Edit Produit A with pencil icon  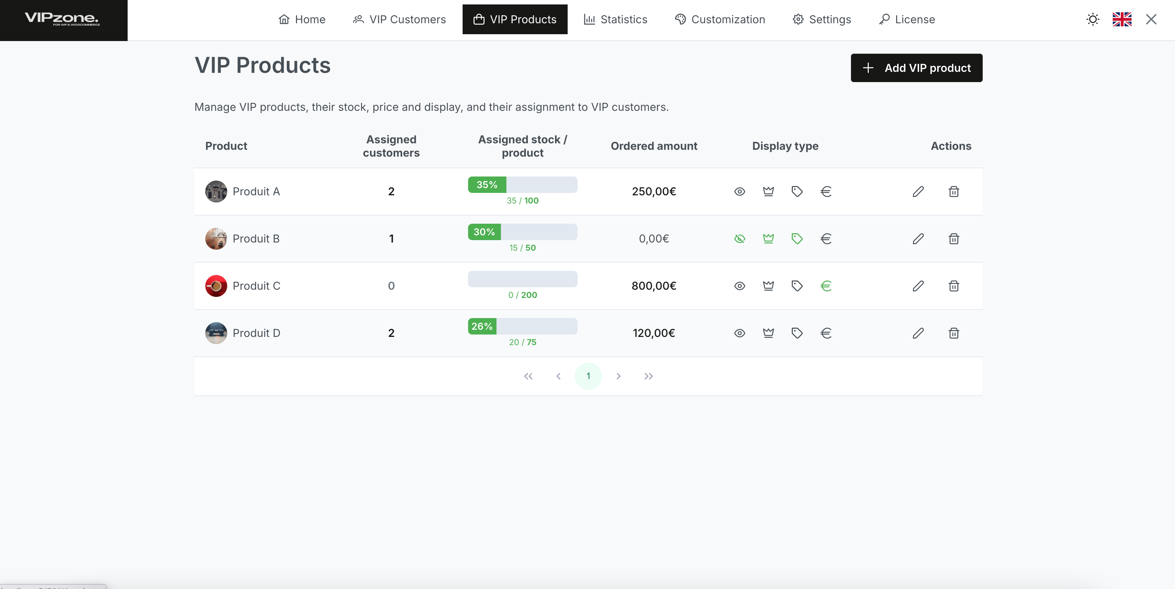coord(918,192)
